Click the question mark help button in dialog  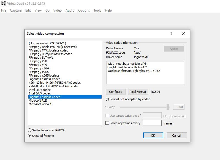click(x=171, y=33)
